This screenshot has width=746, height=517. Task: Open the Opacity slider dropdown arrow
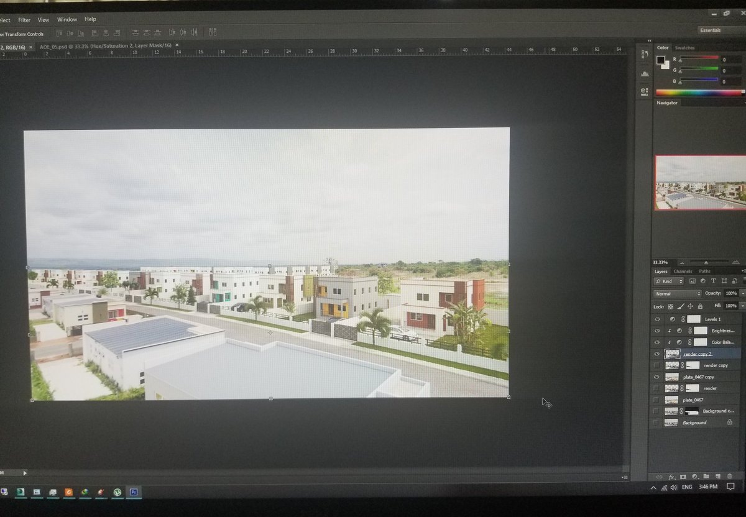(x=743, y=293)
